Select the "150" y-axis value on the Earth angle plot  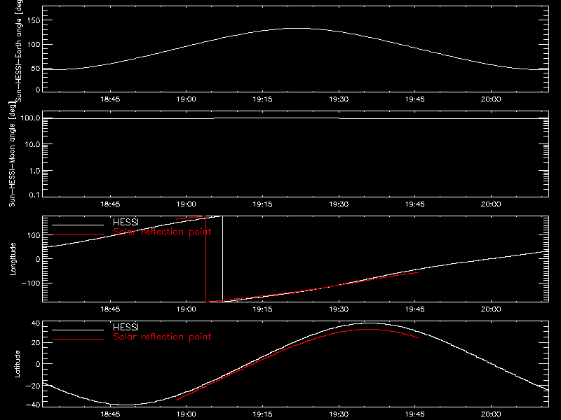tap(34, 20)
